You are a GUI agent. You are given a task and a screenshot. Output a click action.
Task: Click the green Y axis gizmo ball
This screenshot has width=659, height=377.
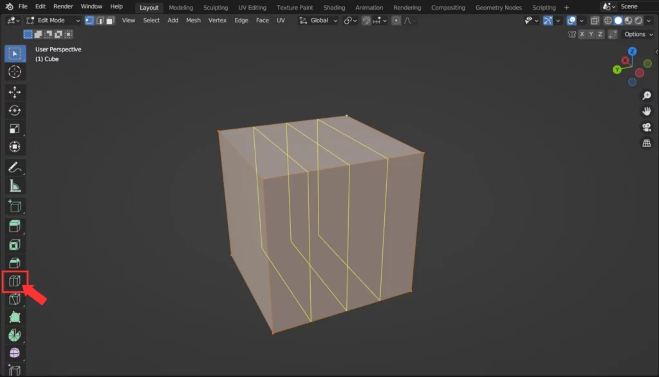[x=617, y=69]
